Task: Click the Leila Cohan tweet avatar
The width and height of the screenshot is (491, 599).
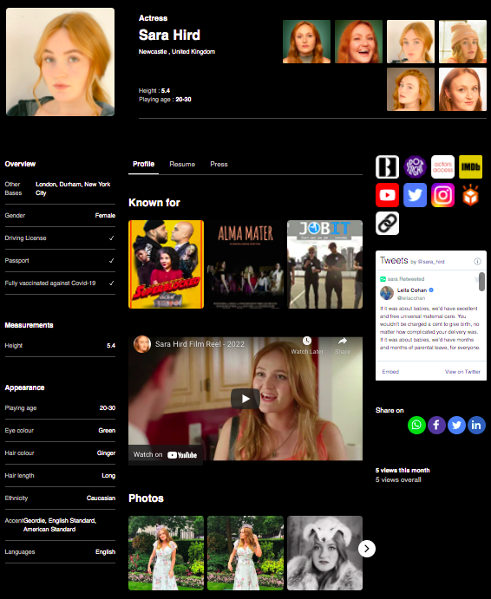Action: [x=387, y=293]
